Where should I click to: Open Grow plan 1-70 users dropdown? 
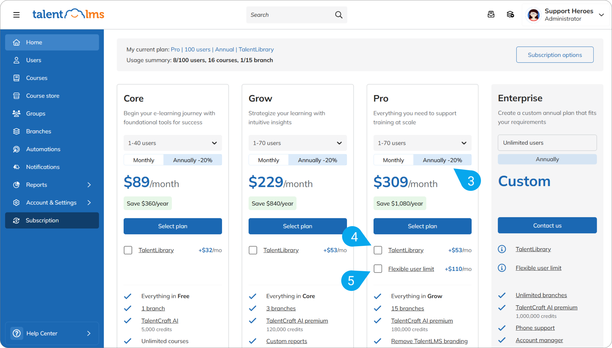point(297,143)
